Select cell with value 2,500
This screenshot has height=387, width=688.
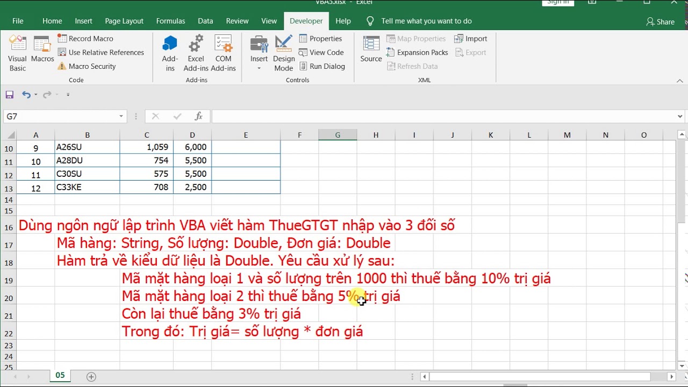click(x=192, y=188)
